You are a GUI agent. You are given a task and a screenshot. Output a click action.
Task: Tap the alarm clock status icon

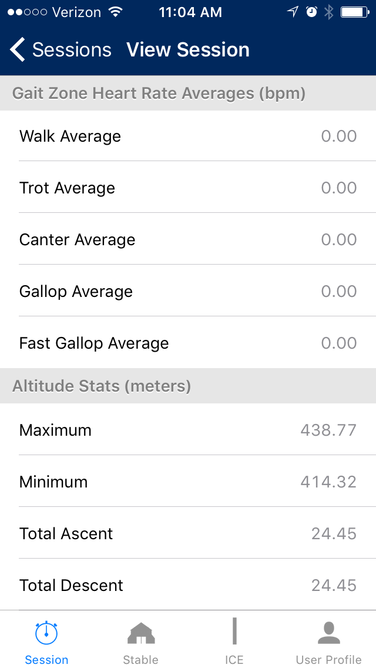pos(311,12)
